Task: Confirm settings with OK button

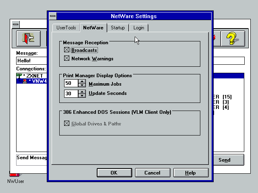Action: (x=114, y=172)
